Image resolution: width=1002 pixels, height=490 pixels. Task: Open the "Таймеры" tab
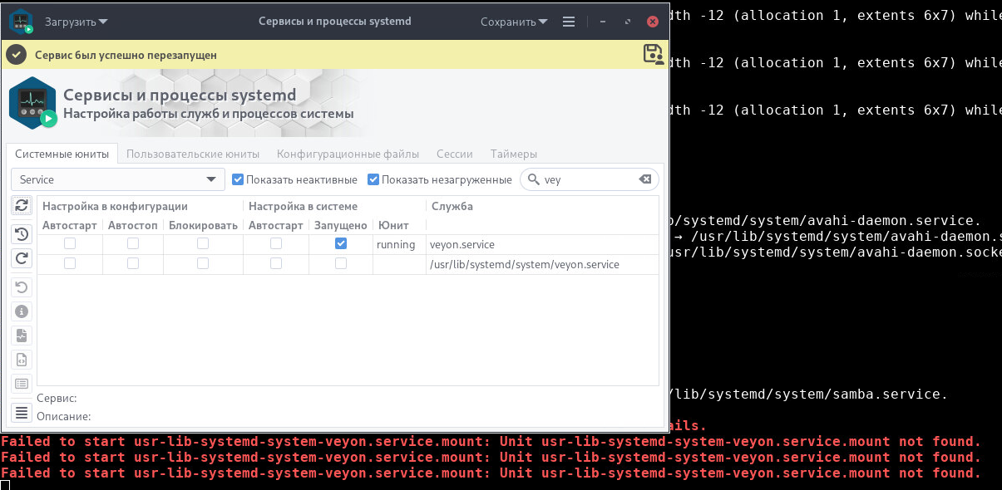pyautogui.click(x=513, y=154)
